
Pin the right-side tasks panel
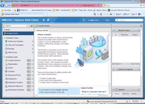click(141, 26)
